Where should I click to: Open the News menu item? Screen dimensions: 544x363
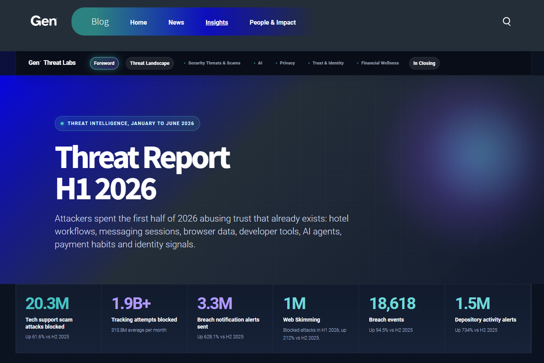pyautogui.click(x=176, y=23)
